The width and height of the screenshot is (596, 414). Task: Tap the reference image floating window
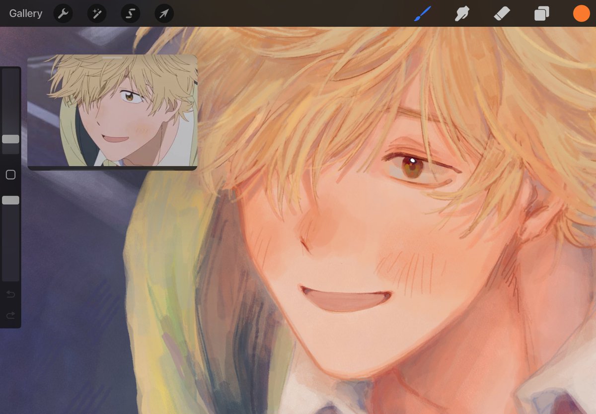tap(112, 112)
